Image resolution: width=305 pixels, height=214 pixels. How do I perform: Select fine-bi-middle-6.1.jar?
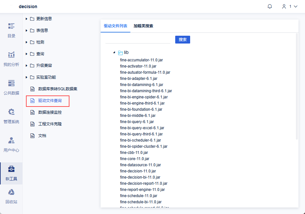pos(138,116)
